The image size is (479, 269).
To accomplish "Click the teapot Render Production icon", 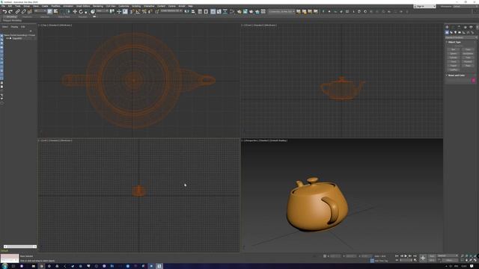I will click(251, 12).
